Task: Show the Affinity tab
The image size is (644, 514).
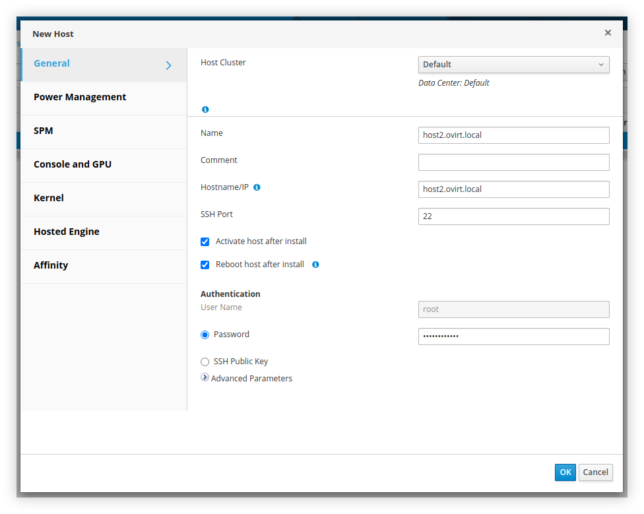Action: pyautogui.click(x=51, y=265)
